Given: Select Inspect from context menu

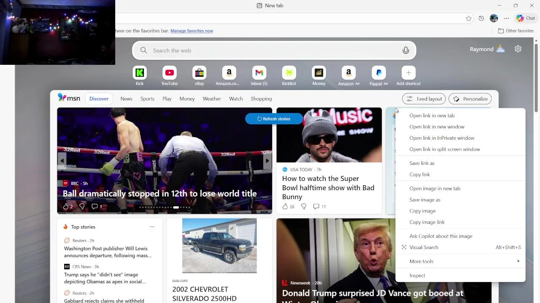Looking at the screenshot, I should [460, 275].
